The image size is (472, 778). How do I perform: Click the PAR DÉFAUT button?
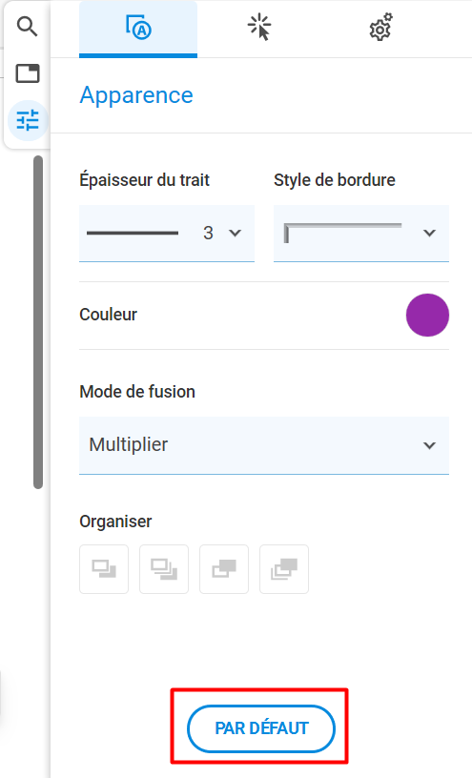[x=261, y=728]
